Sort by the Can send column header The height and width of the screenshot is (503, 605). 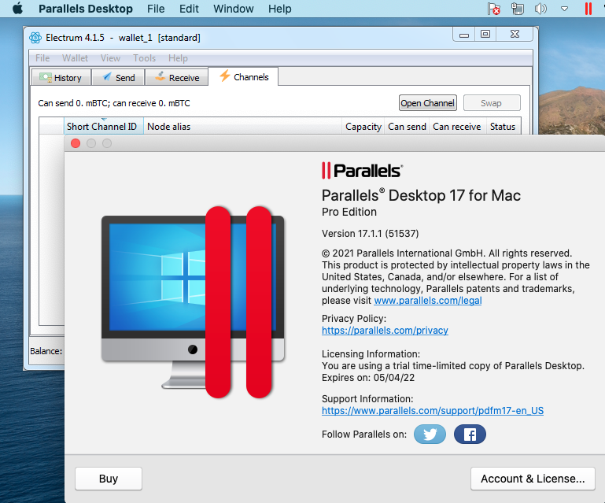pos(407,126)
